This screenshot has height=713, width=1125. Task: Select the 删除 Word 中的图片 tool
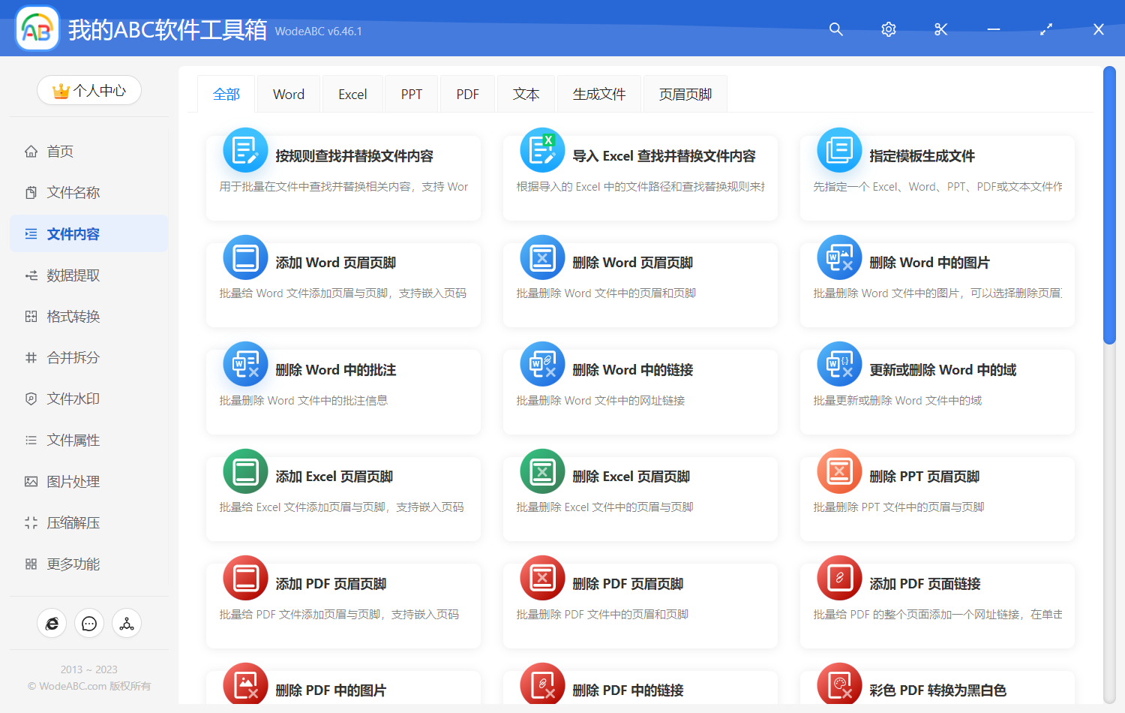point(937,285)
